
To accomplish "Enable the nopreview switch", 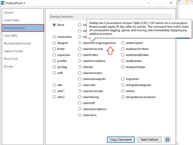I will tap(54, 55).
